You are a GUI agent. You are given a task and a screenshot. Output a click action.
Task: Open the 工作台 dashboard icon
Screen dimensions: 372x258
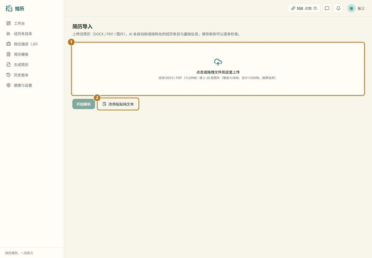[9, 23]
